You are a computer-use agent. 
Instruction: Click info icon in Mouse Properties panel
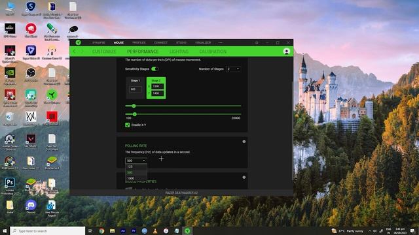[244, 177]
